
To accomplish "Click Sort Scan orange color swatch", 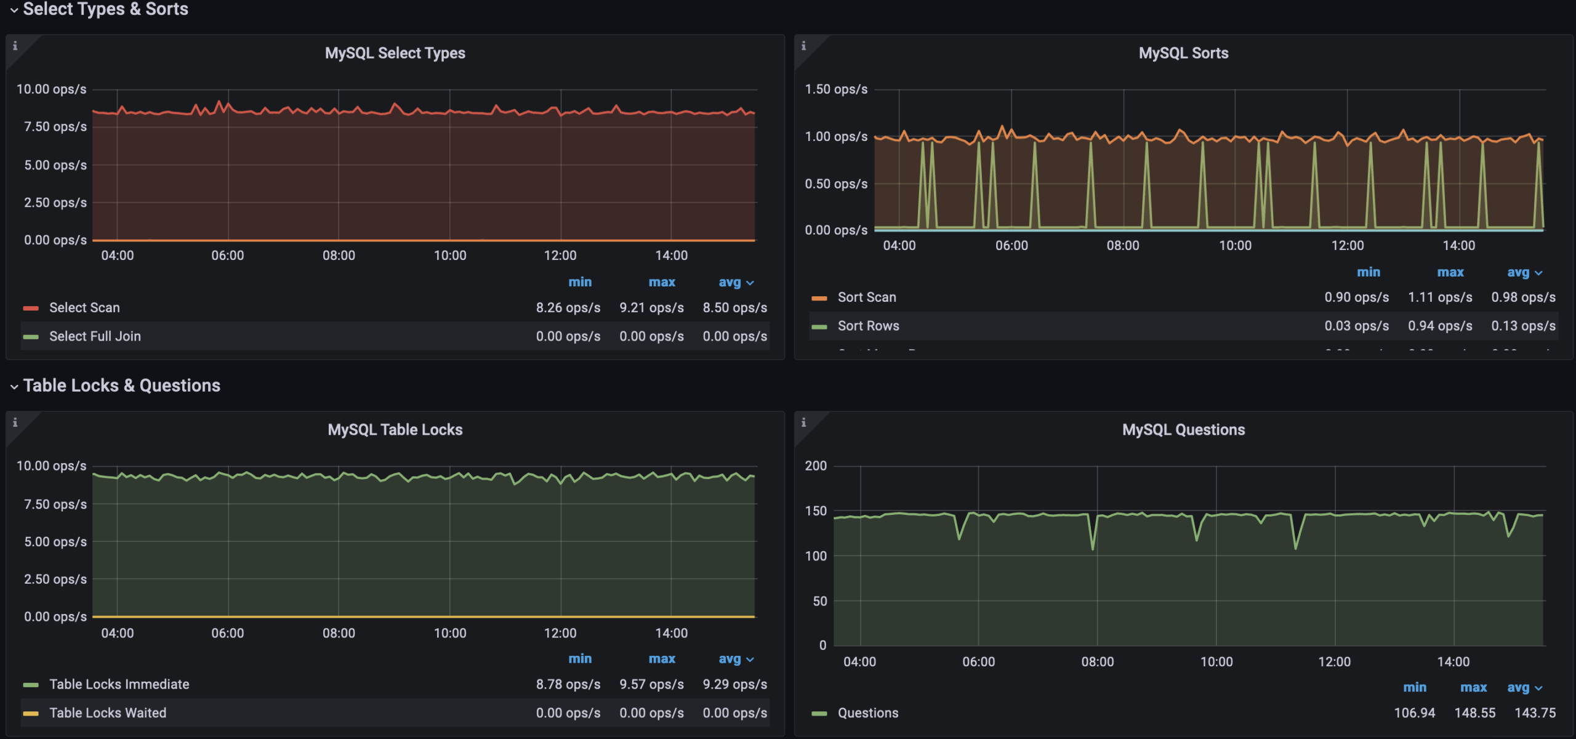I will [x=819, y=299].
